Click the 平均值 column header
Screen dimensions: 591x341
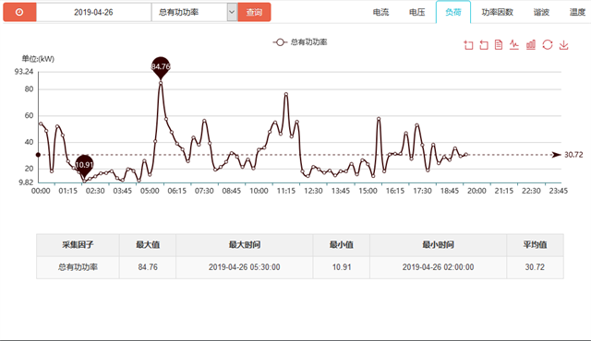click(535, 245)
